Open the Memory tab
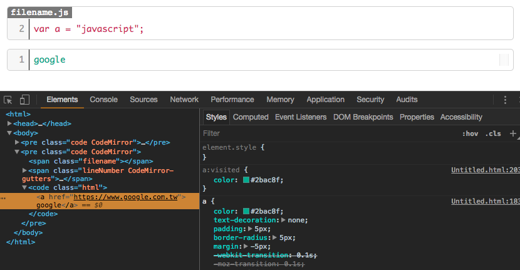The image size is (520, 270). pos(280,100)
